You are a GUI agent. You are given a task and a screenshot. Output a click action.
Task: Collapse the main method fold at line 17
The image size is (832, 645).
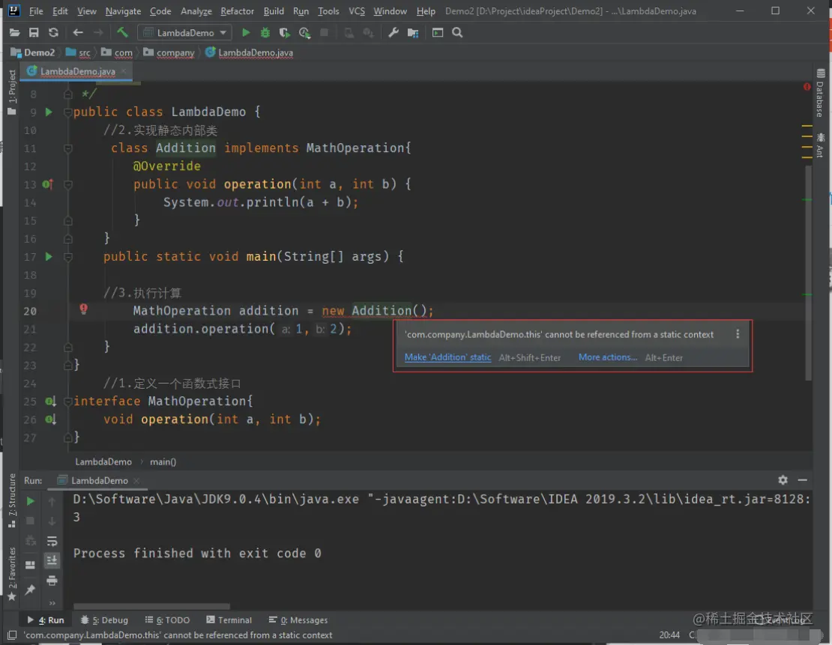[x=68, y=257]
